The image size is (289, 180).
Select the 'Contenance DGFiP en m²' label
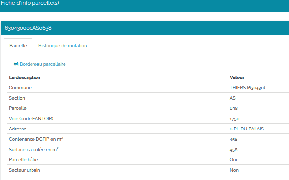point(36,139)
